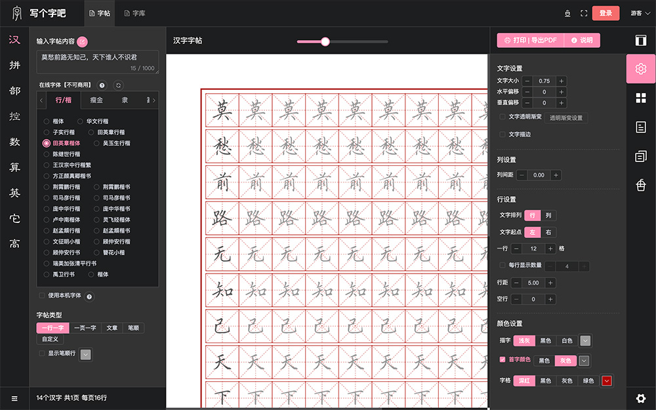This screenshot has height=410, width=656.
Task: Set 字格 color to 绿色
Action: tap(588, 380)
